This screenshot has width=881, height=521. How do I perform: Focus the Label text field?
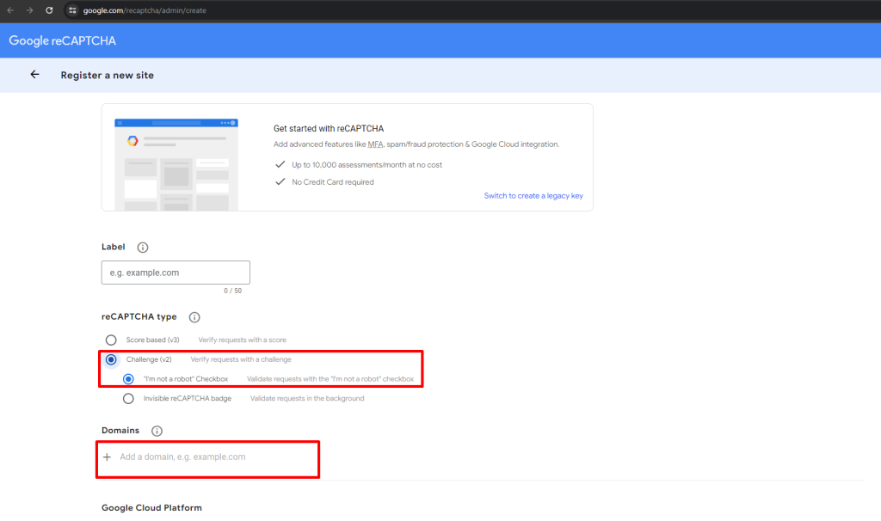176,273
